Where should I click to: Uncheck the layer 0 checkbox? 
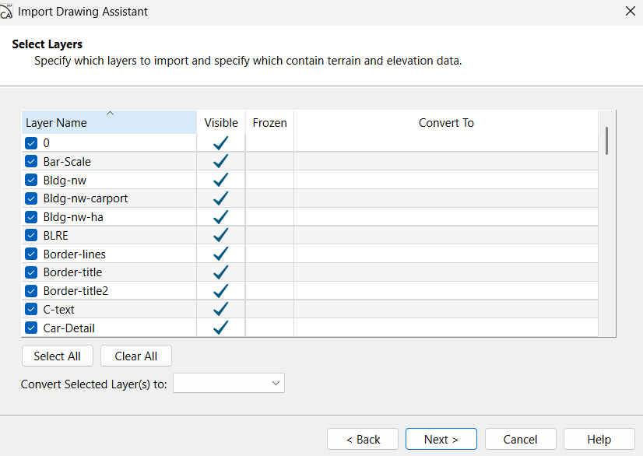(x=31, y=143)
